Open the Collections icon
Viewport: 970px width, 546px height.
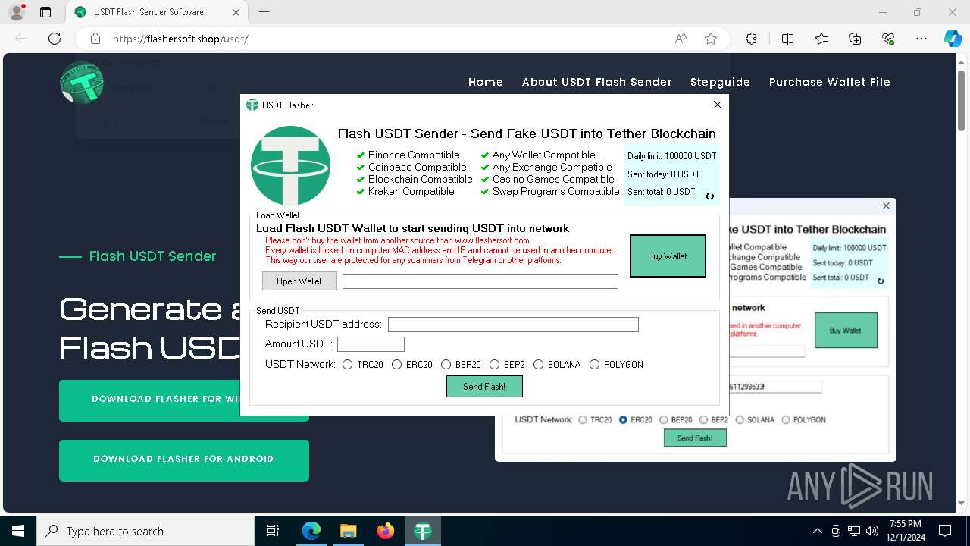(855, 39)
